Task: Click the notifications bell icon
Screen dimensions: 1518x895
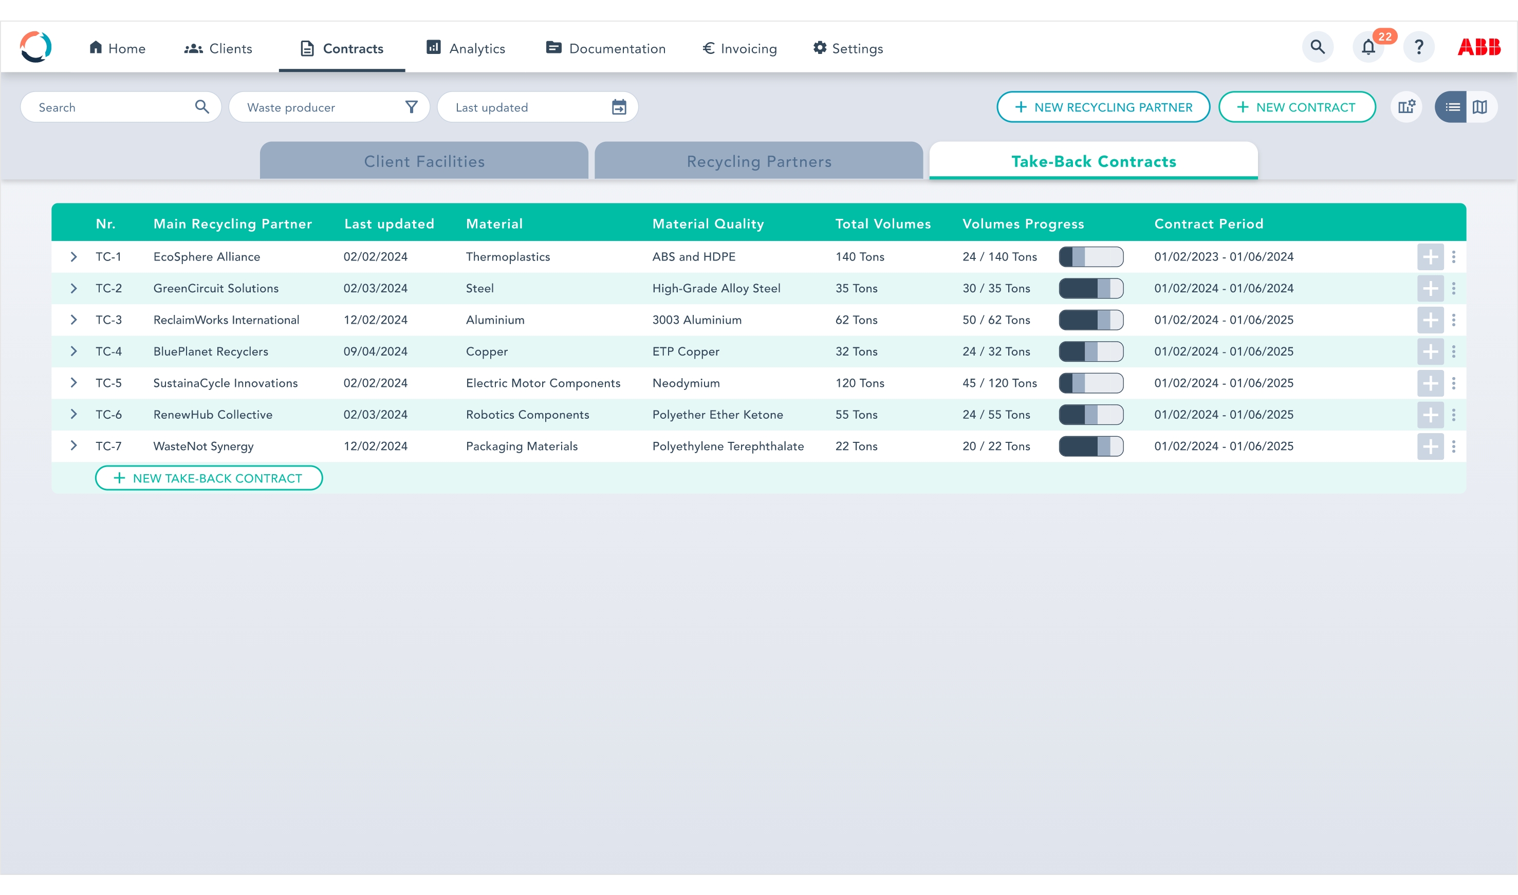Action: tap(1368, 48)
